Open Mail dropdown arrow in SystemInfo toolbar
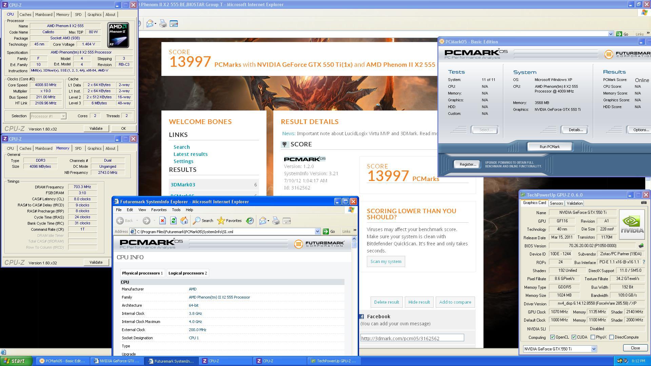The height and width of the screenshot is (366, 651). pos(268,221)
